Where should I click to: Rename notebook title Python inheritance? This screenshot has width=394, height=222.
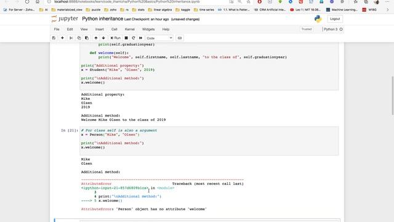click(x=103, y=19)
